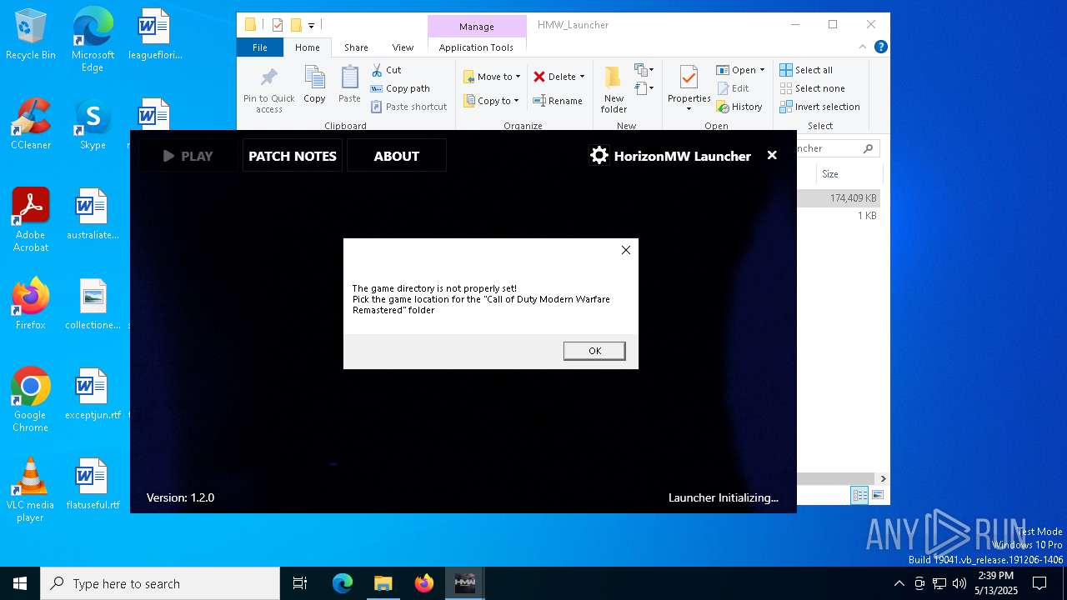
Task: Select the Firefox desktop shortcut
Action: (31, 304)
